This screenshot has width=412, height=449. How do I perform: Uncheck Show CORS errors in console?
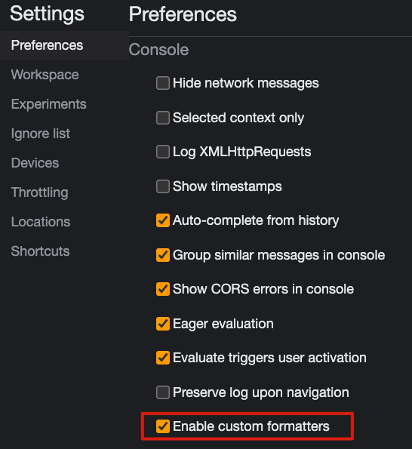pos(163,289)
